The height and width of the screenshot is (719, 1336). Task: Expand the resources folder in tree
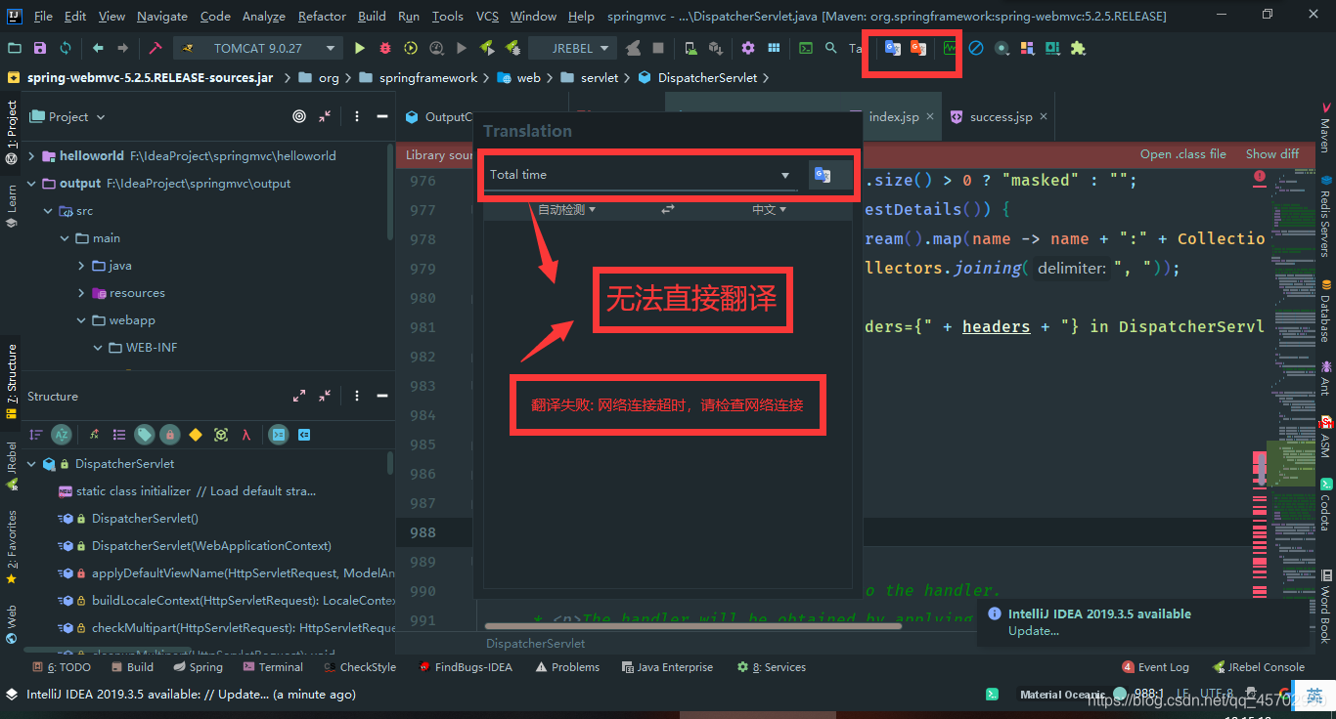click(x=81, y=292)
